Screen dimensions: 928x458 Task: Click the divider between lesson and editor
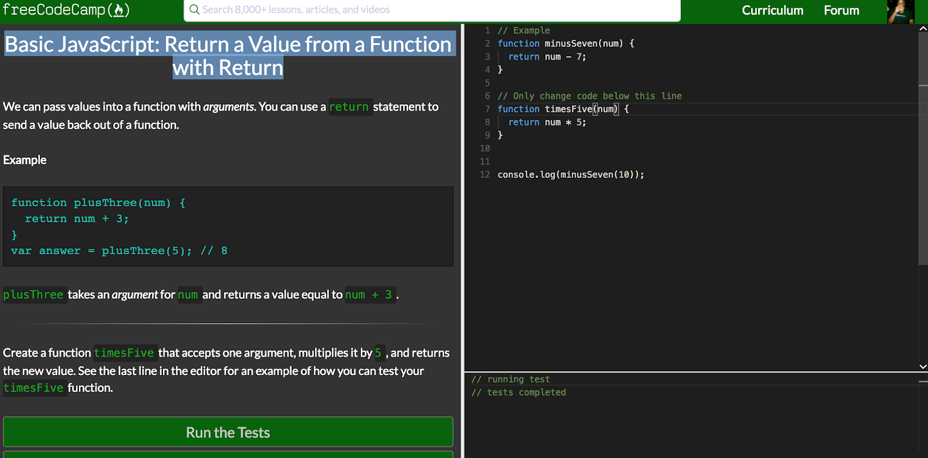point(462,232)
